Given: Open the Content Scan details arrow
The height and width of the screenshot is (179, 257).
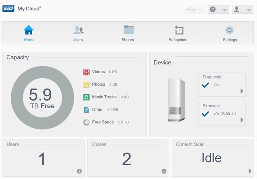Looking at the screenshot, I should pos(250,171).
